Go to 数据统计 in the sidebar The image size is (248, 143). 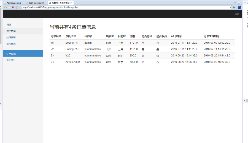click(x=11, y=60)
